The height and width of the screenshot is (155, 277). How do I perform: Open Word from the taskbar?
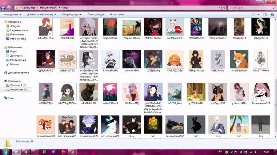click(54, 152)
